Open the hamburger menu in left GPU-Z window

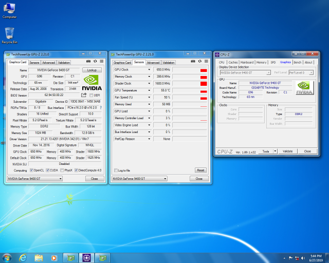click(102, 61)
